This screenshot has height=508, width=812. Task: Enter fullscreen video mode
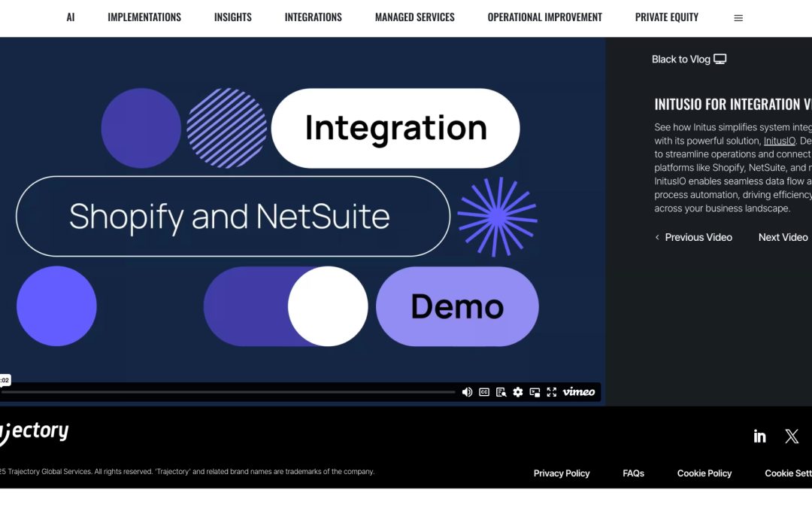click(x=552, y=392)
